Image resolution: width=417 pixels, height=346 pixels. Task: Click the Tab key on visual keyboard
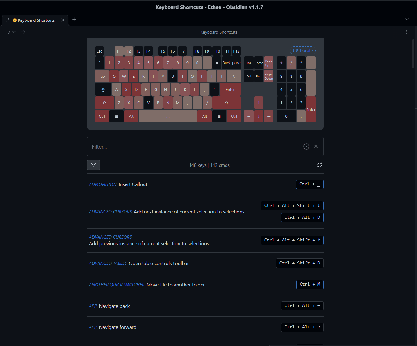(x=102, y=76)
